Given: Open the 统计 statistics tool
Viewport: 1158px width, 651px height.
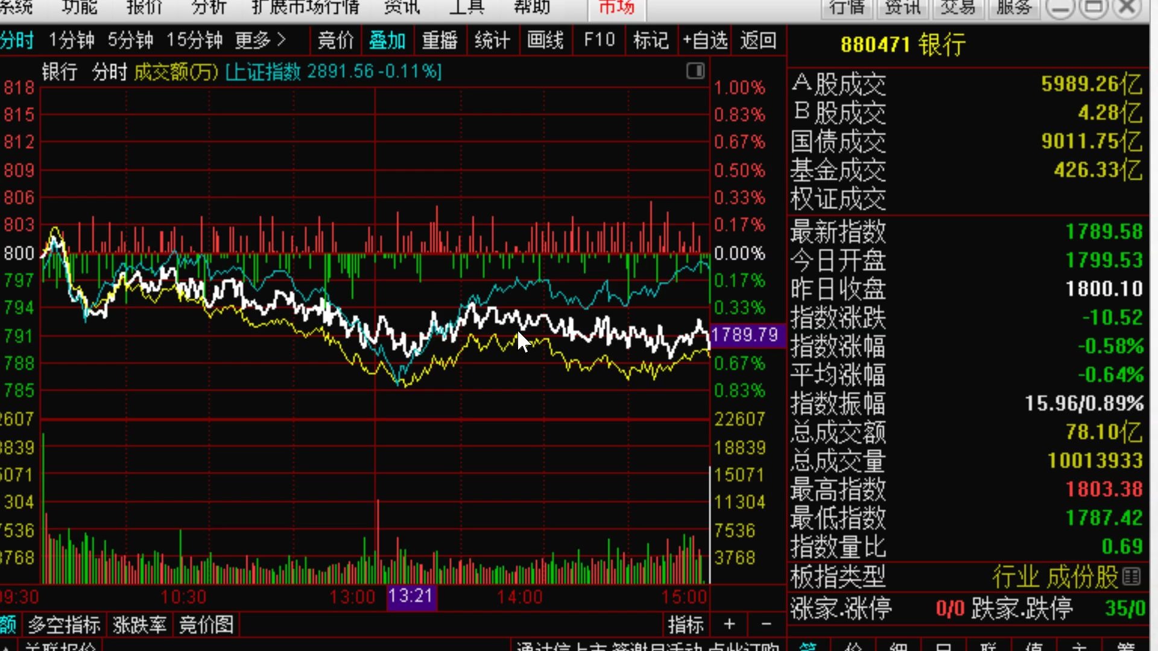Looking at the screenshot, I should click(x=492, y=40).
